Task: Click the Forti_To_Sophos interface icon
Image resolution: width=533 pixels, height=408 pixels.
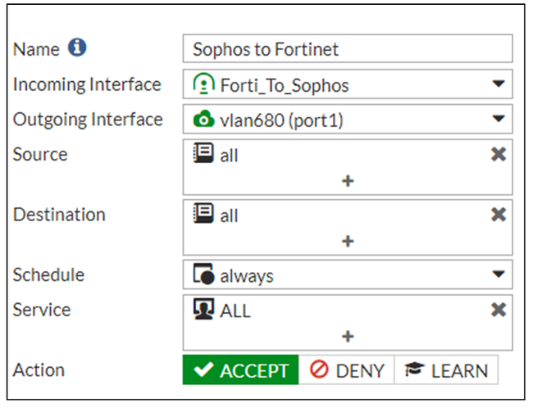Action: (x=203, y=84)
